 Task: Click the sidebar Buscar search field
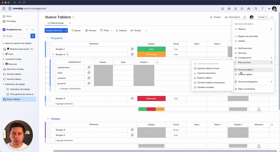(x=16, y=36)
